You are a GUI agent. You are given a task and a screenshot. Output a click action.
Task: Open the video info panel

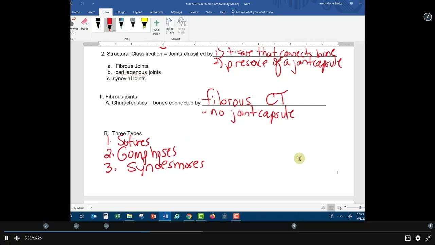(x=428, y=17)
